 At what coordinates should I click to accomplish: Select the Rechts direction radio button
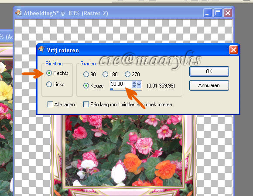click(x=49, y=73)
